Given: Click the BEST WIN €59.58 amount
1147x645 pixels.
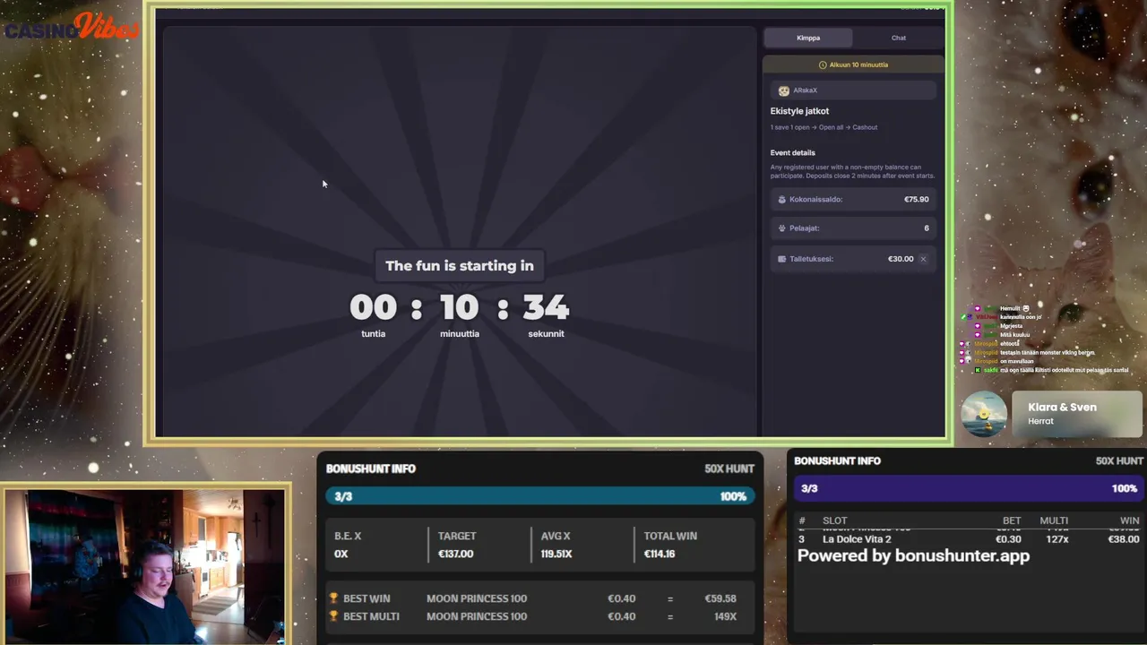Looking at the screenshot, I should (x=720, y=598).
